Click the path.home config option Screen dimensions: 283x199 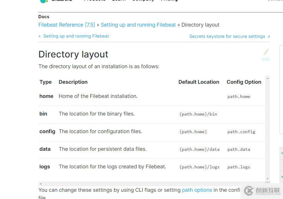[239, 96]
